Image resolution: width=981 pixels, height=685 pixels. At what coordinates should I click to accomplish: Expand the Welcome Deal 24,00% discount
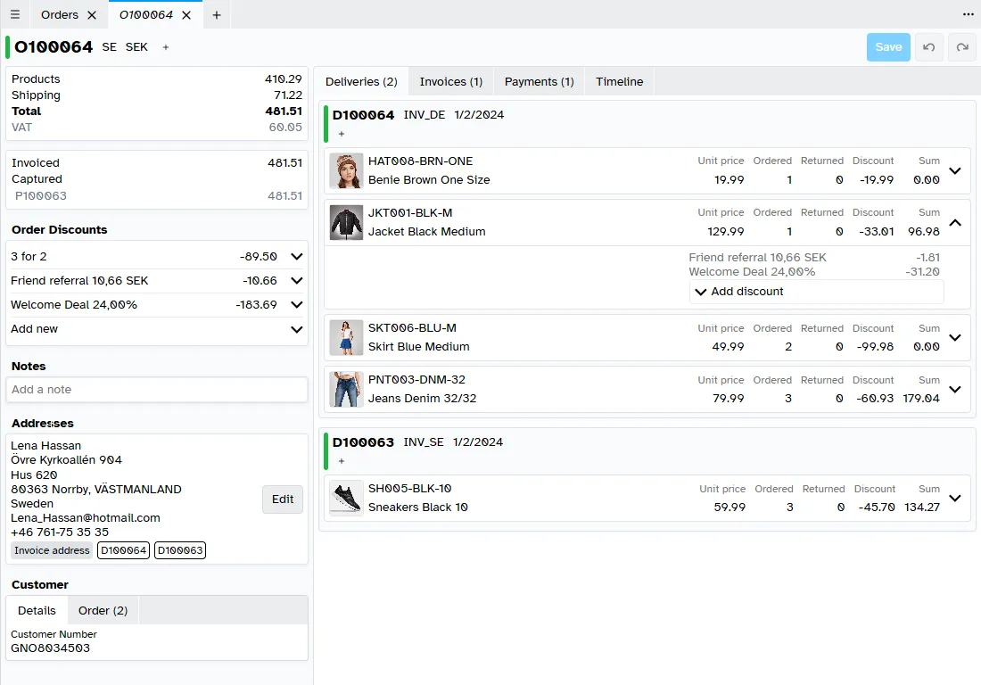[x=297, y=305]
